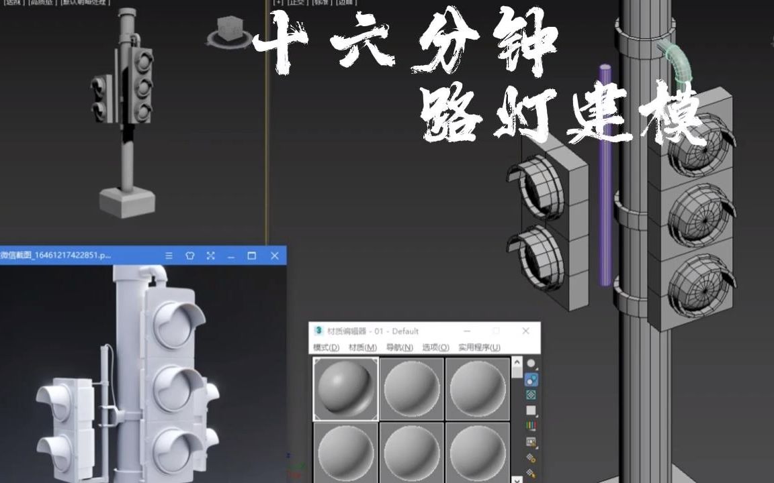Click the Sample UV Tiling icon

pyautogui.click(x=531, y=411)
